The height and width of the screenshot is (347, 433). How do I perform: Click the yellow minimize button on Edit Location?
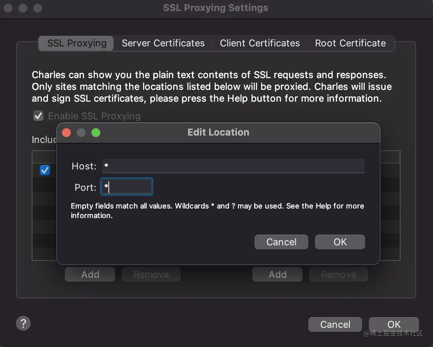pyautogui.click(x=81, y=133)
